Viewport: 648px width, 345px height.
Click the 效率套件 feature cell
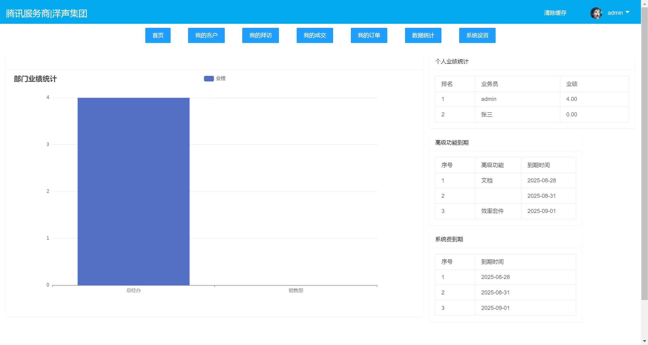coord(498,211)
